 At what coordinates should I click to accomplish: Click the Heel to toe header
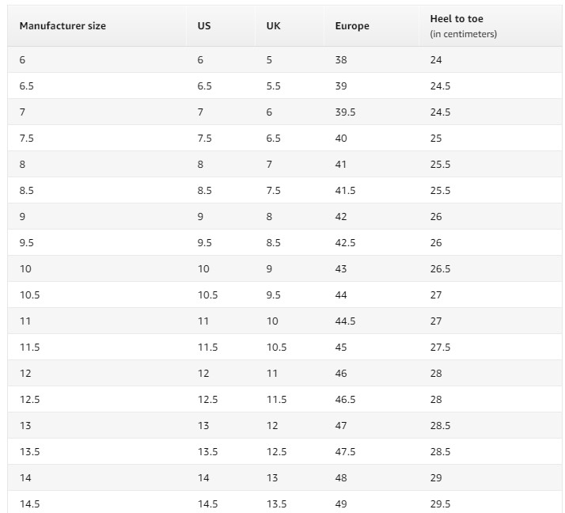coord(457,19)
